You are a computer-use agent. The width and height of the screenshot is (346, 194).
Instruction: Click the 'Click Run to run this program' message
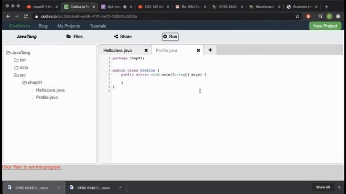point(32,167)
